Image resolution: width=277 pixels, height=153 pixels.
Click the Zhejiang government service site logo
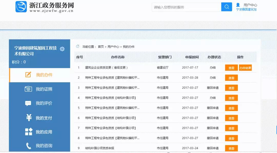pos(21,7)
